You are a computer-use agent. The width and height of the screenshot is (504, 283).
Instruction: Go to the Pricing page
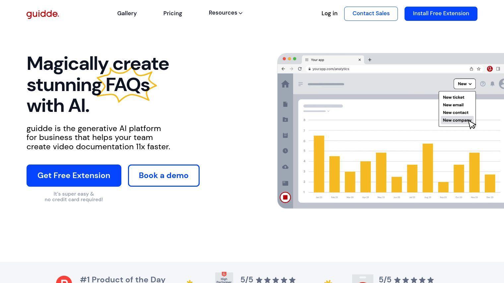tap(173, 13)
